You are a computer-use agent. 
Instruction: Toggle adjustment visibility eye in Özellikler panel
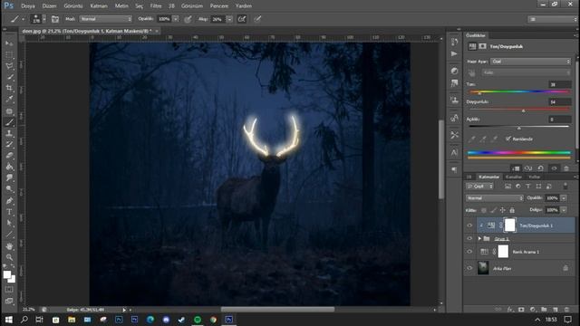554,168
